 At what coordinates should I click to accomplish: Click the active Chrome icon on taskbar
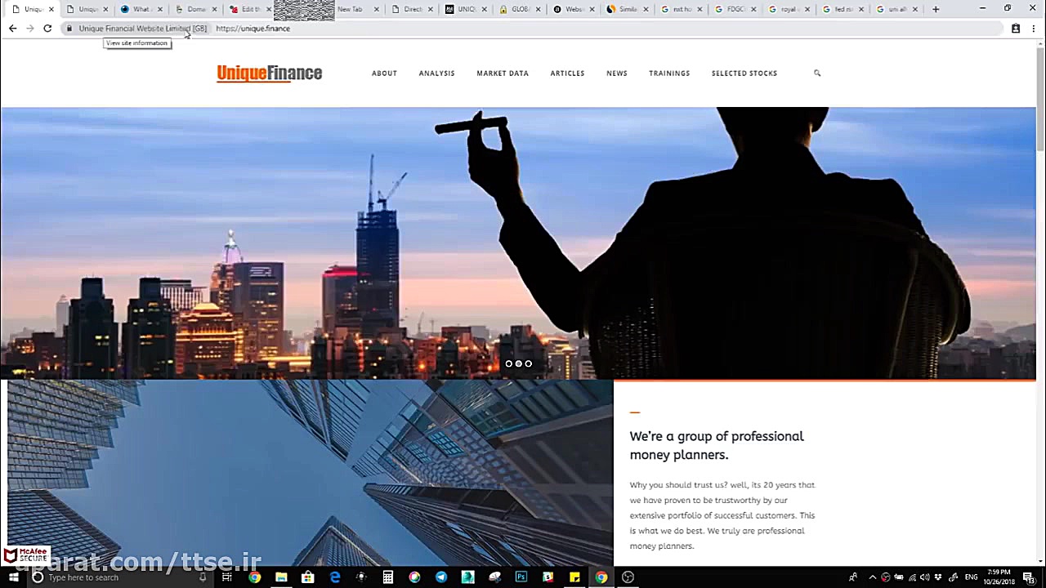[601, 577]
